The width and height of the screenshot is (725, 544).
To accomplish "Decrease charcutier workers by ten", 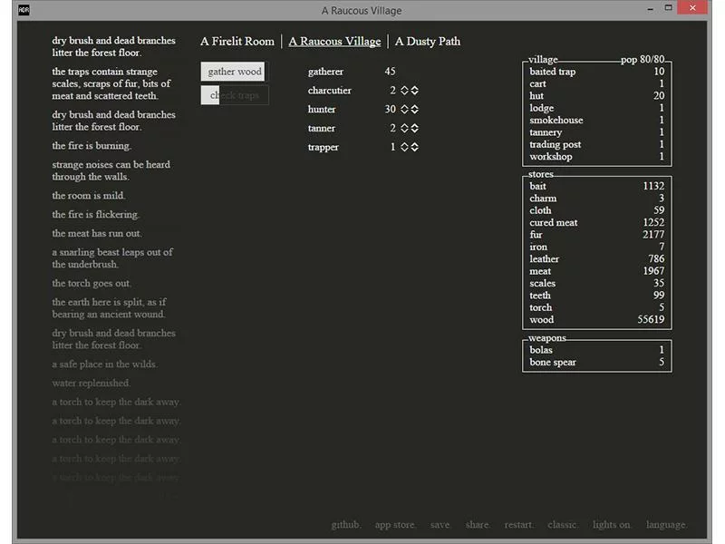I will point(415,93).
